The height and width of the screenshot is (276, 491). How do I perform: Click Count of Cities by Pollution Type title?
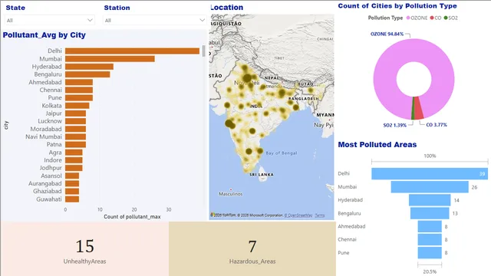(x=397, y=6)
